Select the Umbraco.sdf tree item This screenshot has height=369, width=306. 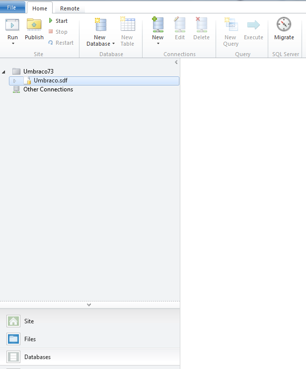(94, 81)
